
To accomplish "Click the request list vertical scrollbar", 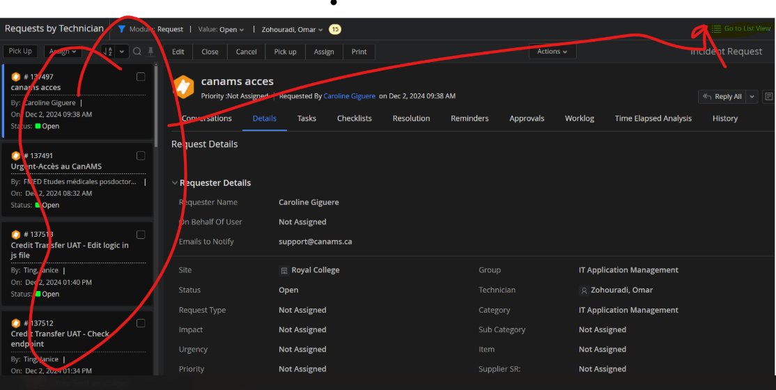I will click(x=157, y=107).
